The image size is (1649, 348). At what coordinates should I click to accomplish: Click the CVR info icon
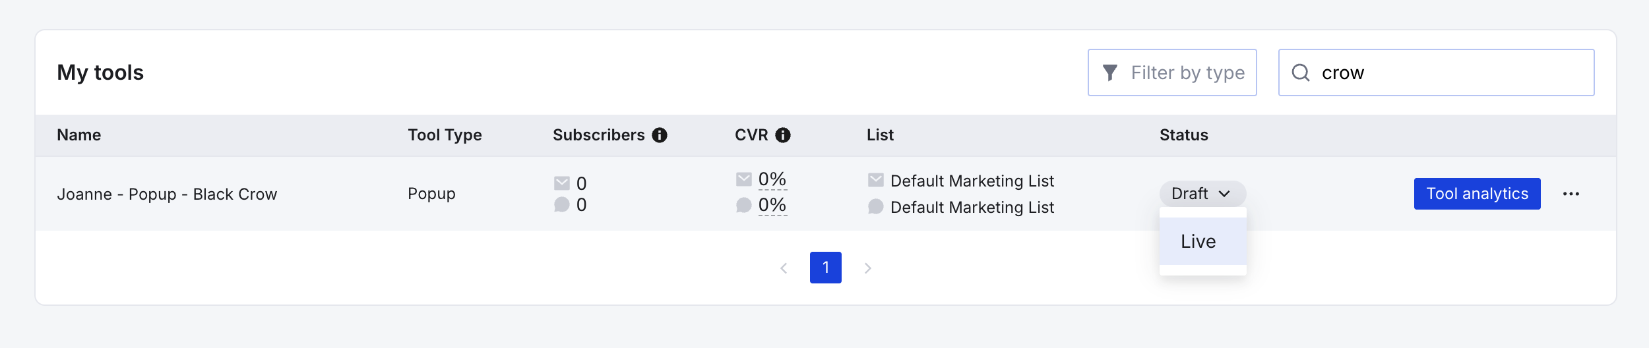783,135
